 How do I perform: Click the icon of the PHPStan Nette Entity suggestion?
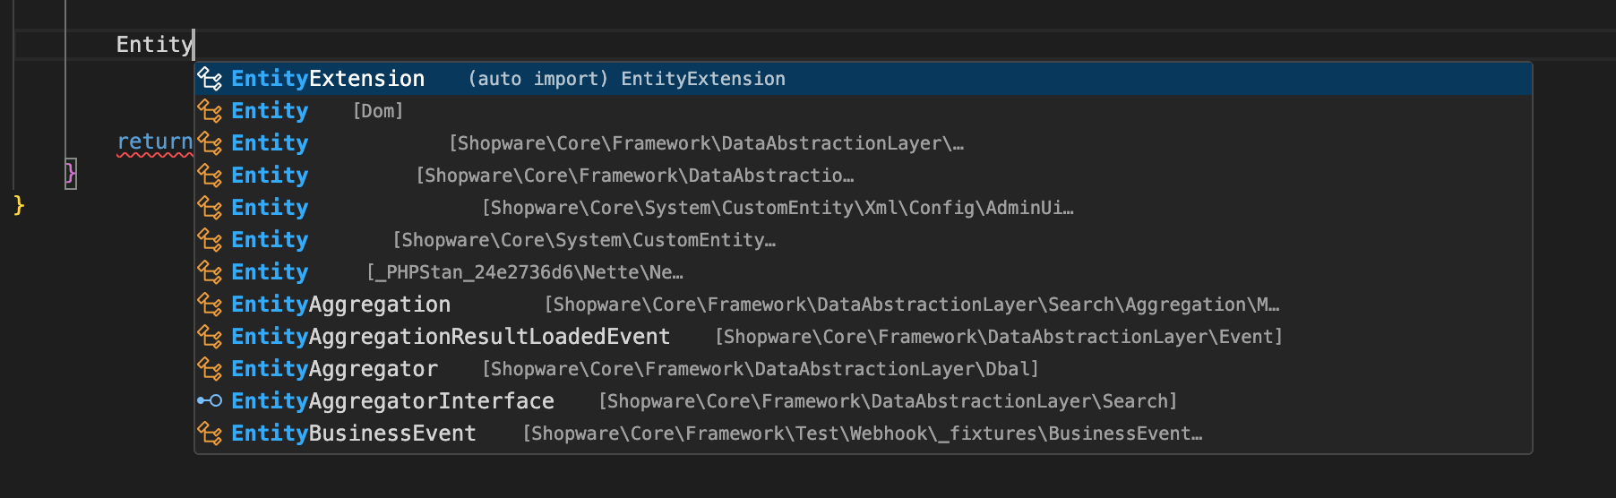point(210,272)
